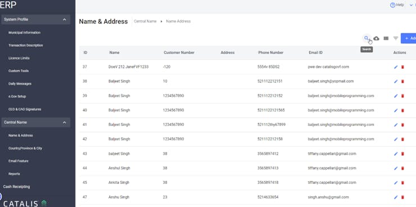Open the Cash Receipting menu
Screen dimensions: 416x207
point(16,187)
